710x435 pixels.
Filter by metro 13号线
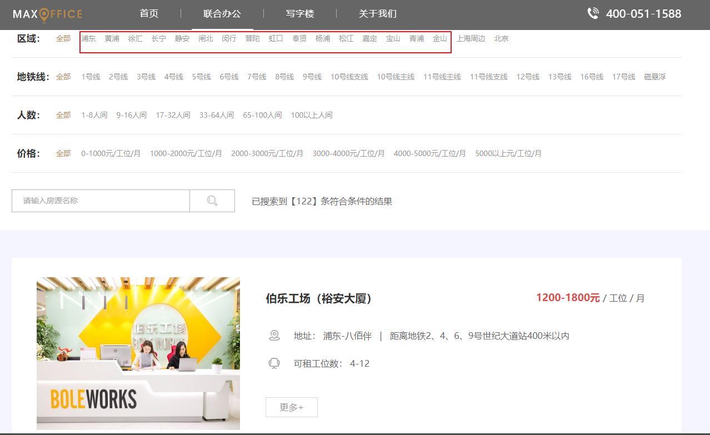click(560, 77)
